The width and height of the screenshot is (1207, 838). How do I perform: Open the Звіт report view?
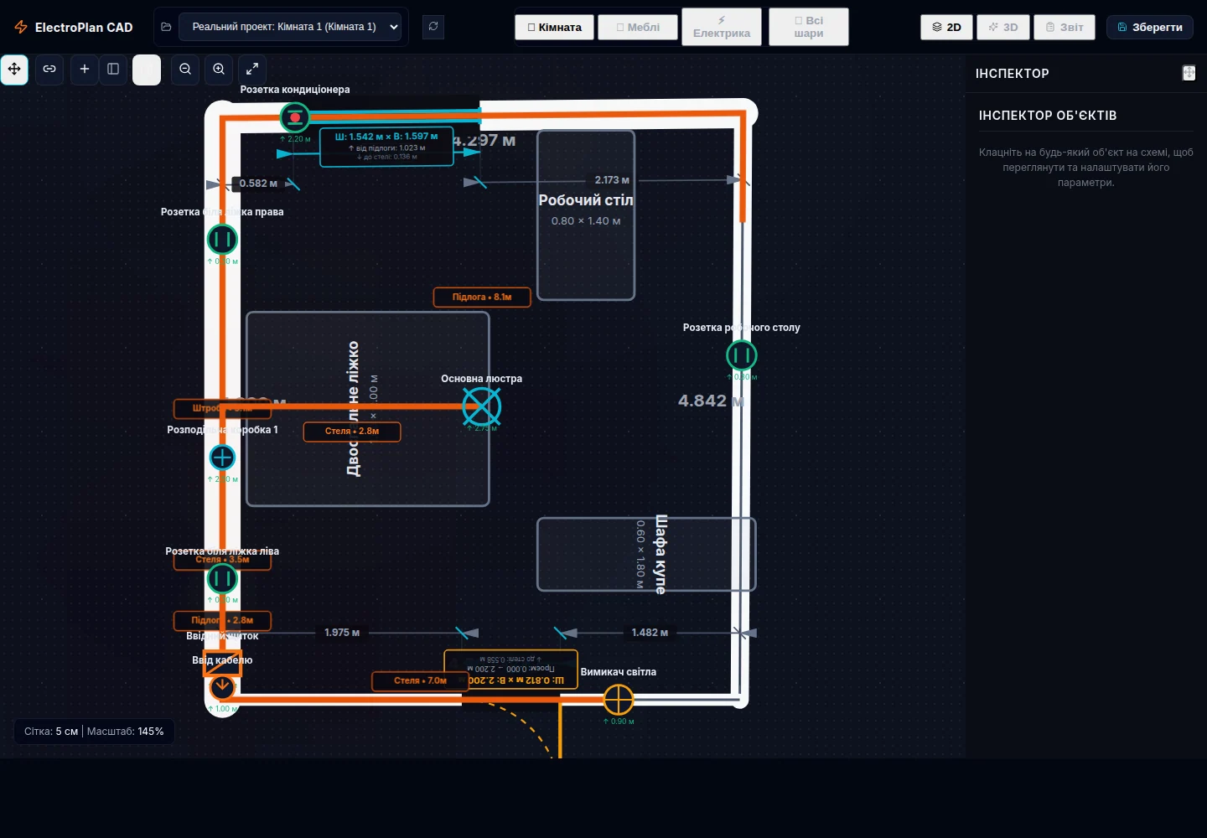click(x=1065, y=27)
